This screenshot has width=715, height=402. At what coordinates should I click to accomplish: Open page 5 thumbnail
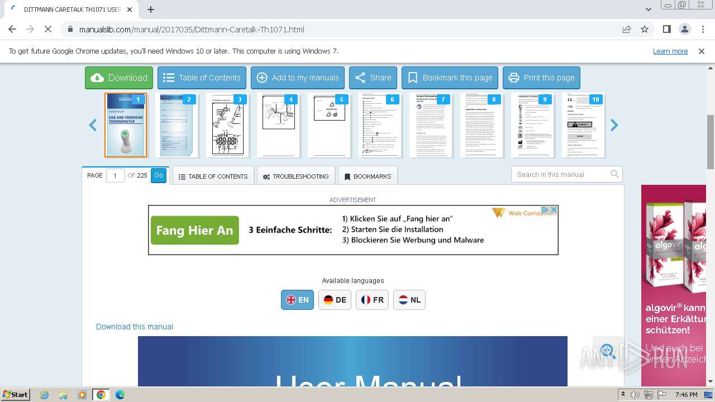tap(329, 125)
